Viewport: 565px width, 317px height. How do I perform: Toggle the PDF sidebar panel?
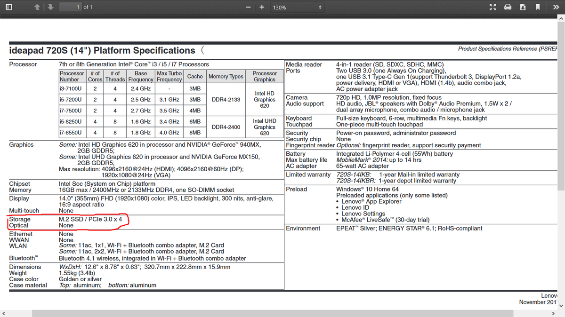(9, 8)
